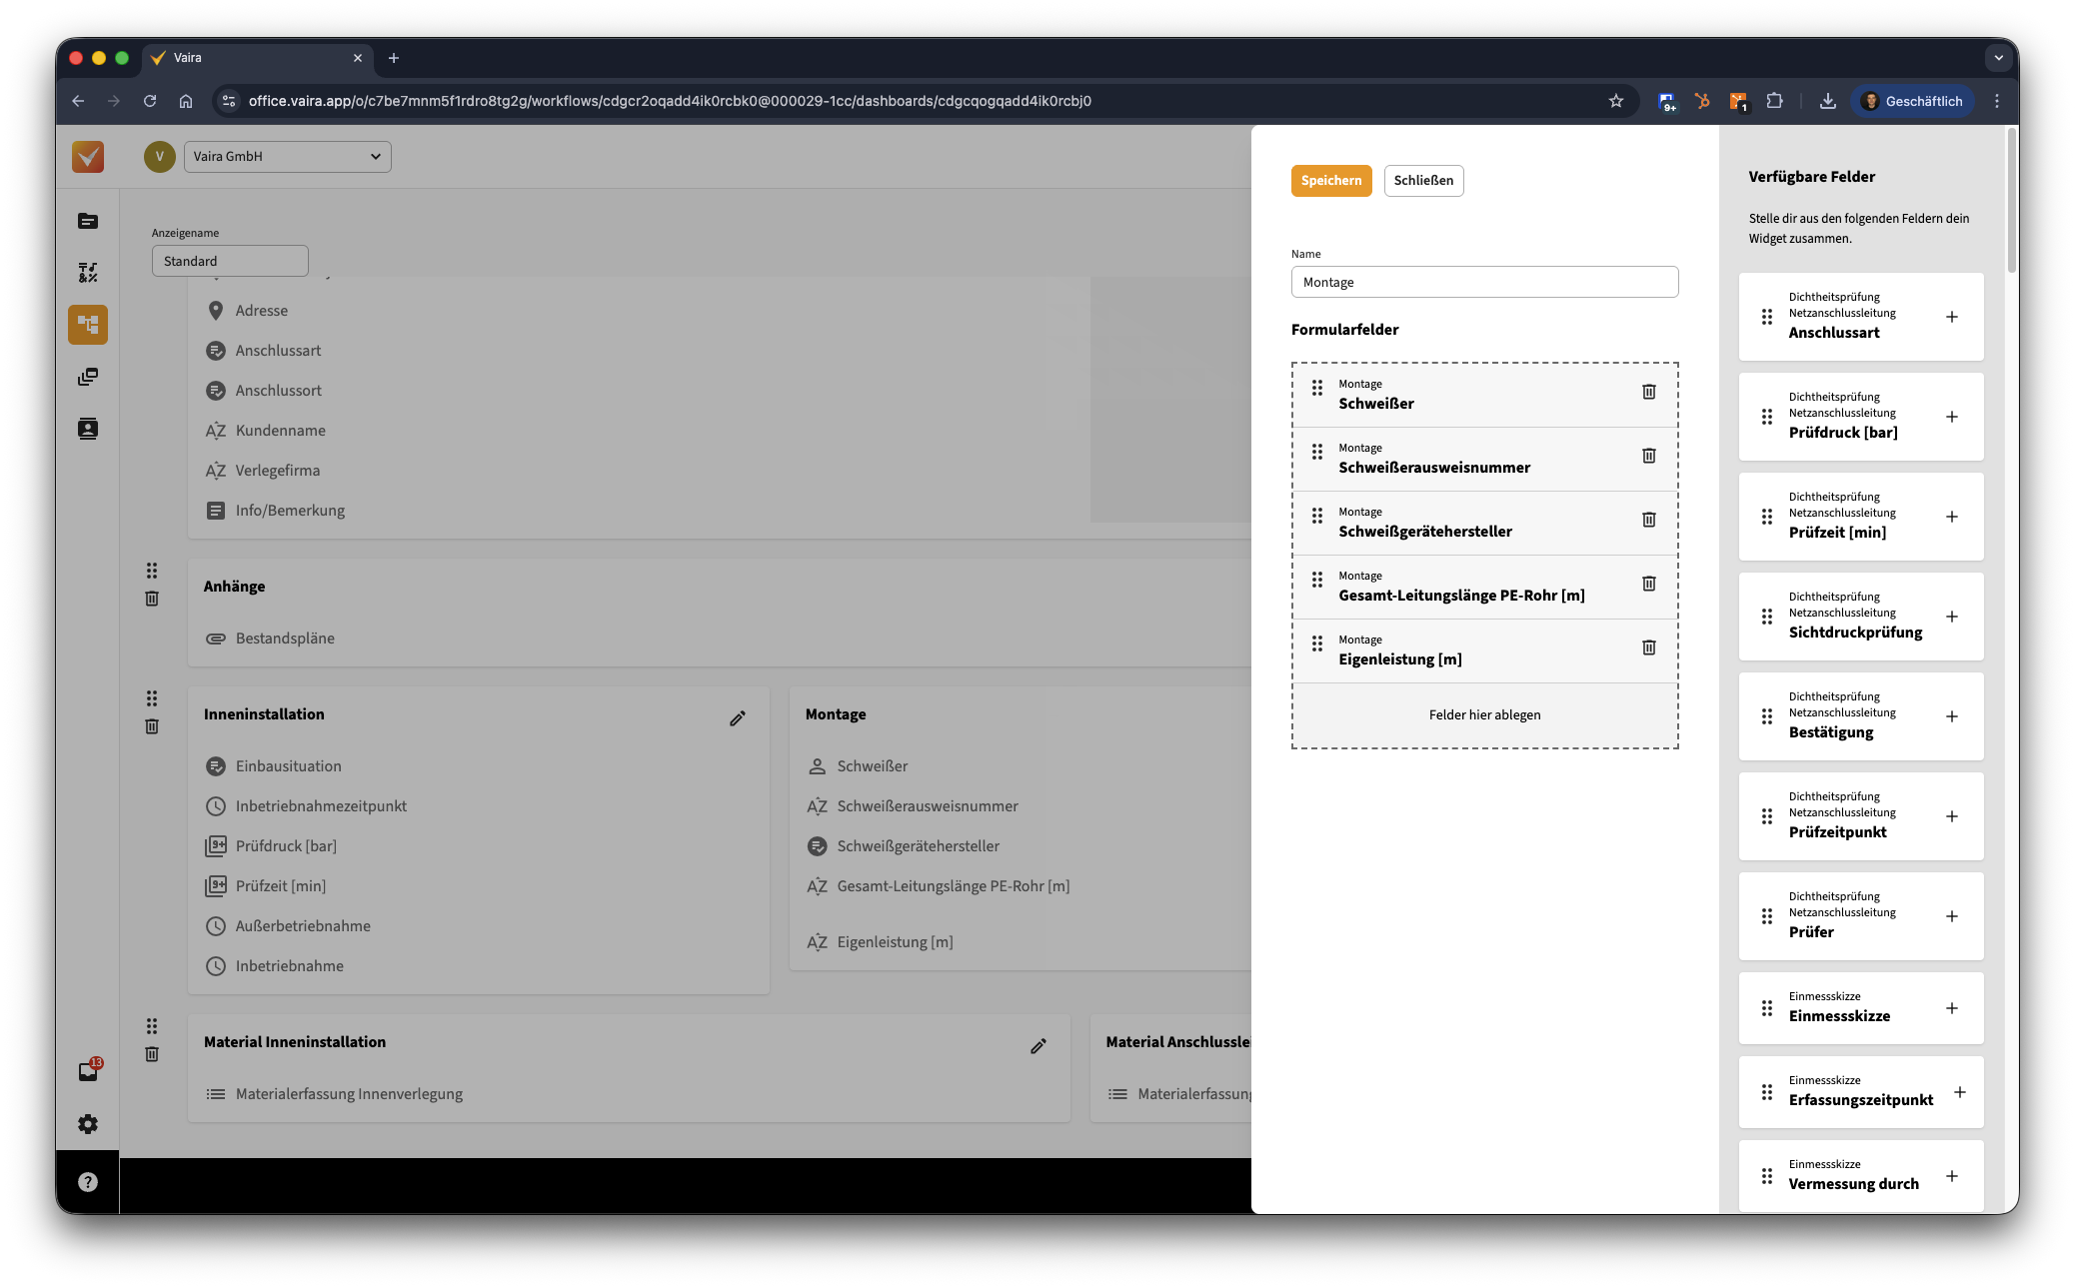Viewport: 2075px width, 1288px height.
Task: Grab the drag handle of Schweißgerätehersteller field
Action: click(1317, 516)
